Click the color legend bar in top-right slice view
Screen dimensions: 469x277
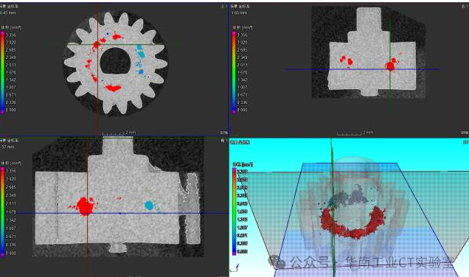pos(234,72)
